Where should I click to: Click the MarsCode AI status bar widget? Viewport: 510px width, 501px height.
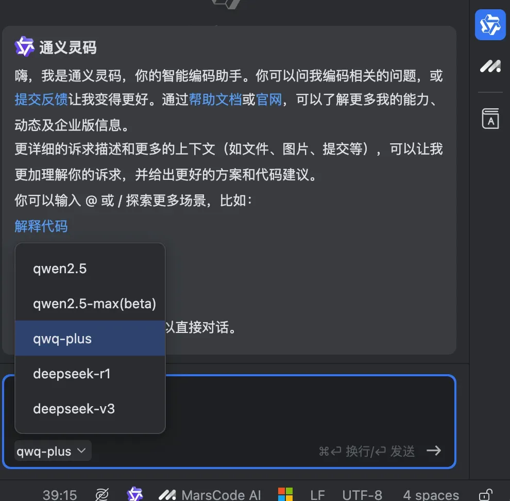point(210,495)
